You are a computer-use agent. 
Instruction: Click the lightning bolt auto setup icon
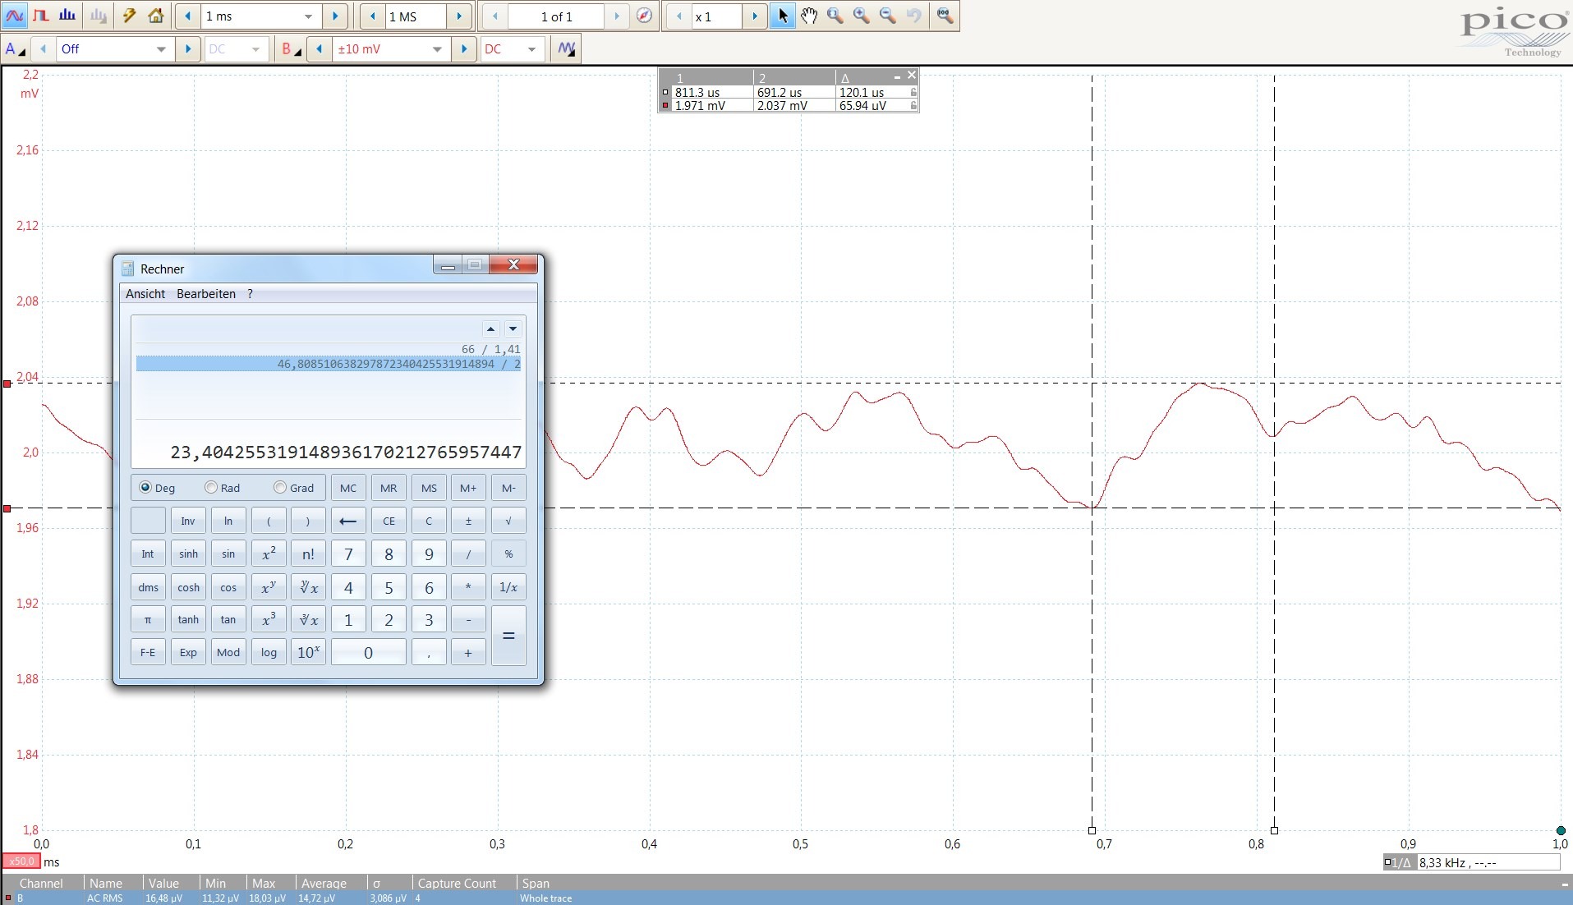(x=129, y=16)
